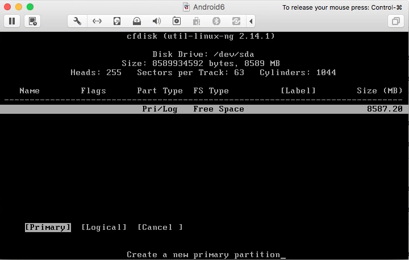This screenshot has width=409, height=260.
Task: Click the Android6 window title text
Action: coord(208,7)
